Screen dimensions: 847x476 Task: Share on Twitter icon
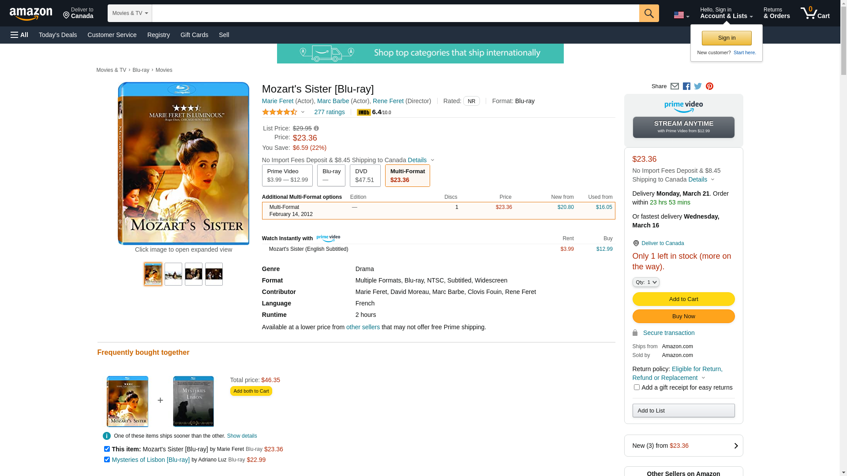coord(698,86)
